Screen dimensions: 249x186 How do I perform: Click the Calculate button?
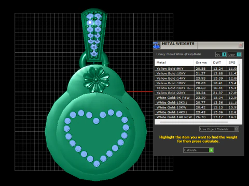click(x=198, y=150)
